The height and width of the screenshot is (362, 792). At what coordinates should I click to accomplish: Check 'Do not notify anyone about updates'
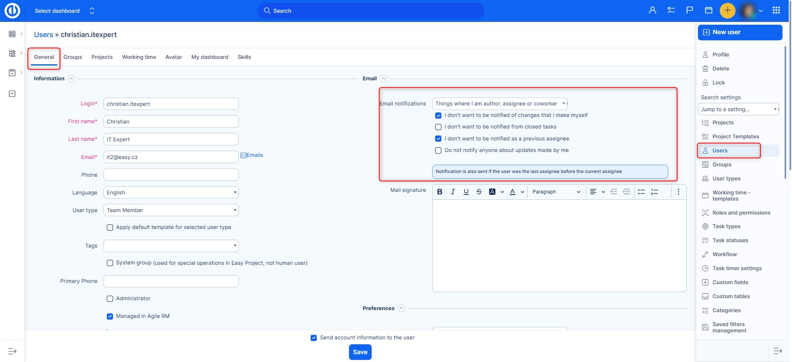pos(438,150)
